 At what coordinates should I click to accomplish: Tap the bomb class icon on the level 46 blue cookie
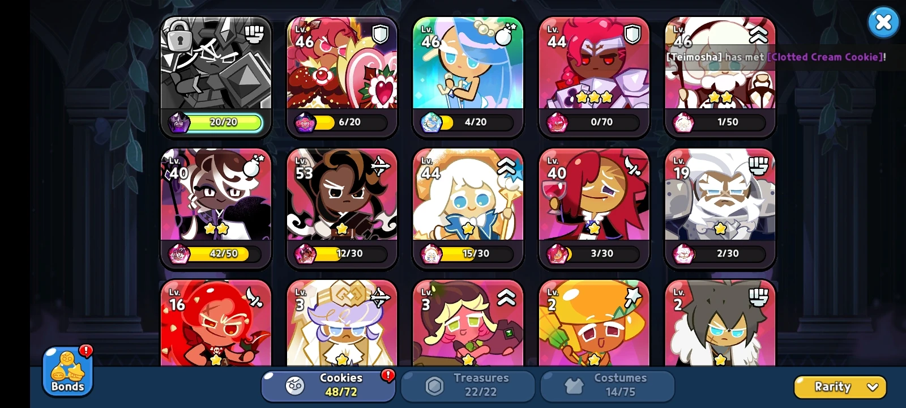pos(506,34)
